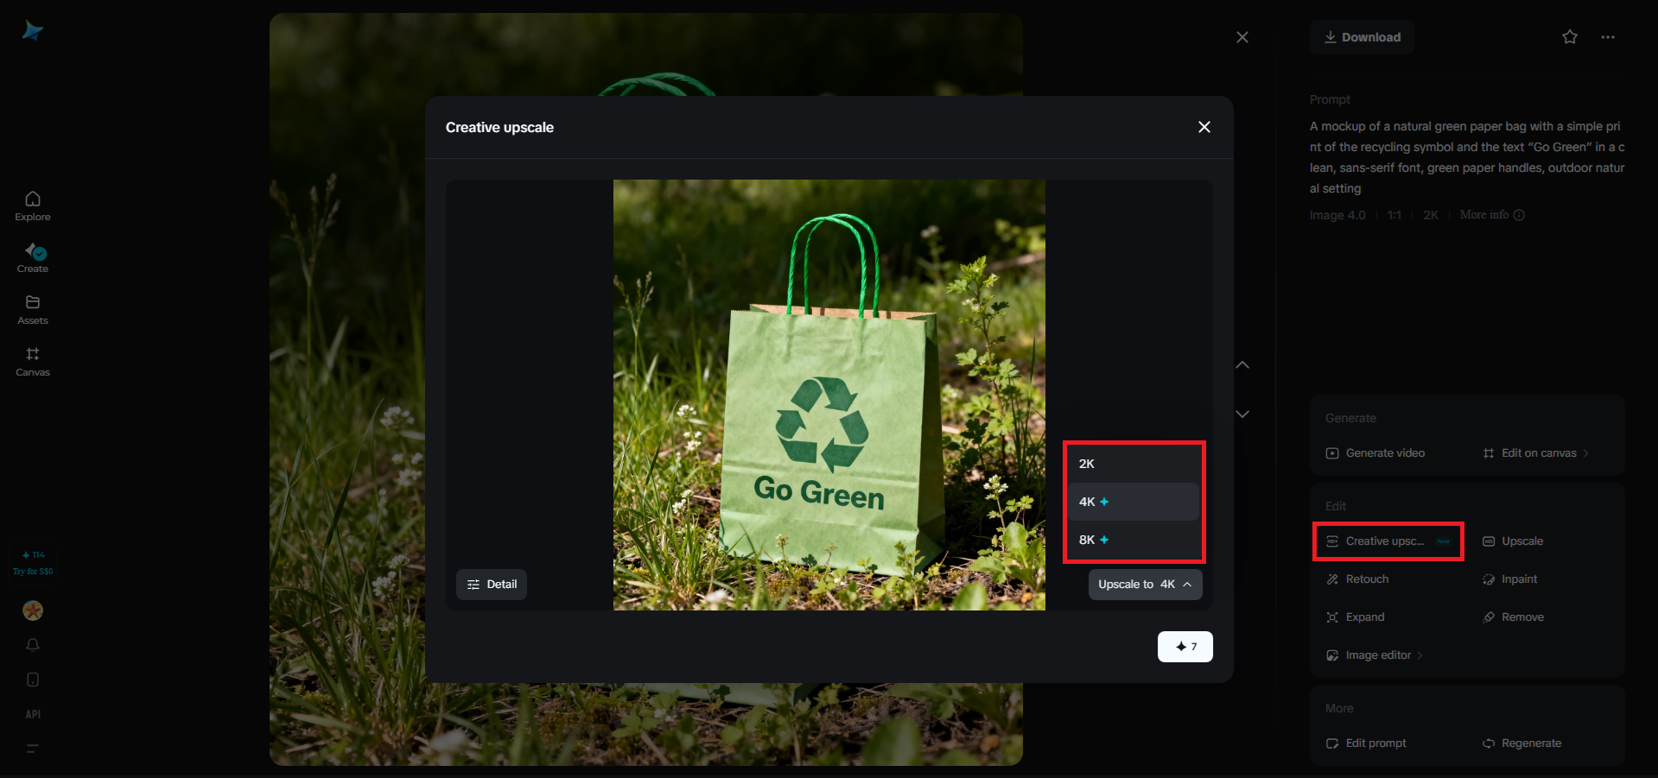Go to next image with down chevron

point(1242,414)
